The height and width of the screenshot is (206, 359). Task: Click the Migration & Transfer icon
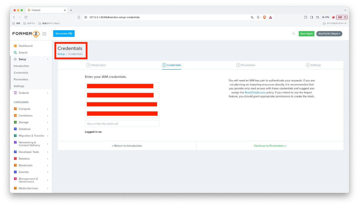[15, 136]
